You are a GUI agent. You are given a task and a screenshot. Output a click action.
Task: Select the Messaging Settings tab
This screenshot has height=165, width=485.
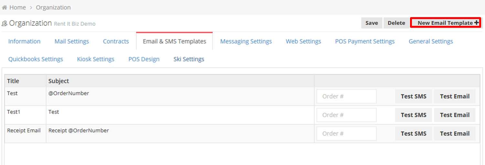246,41
